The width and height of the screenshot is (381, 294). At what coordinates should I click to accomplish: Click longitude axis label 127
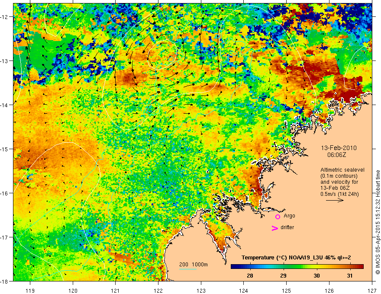pos(372,291)
